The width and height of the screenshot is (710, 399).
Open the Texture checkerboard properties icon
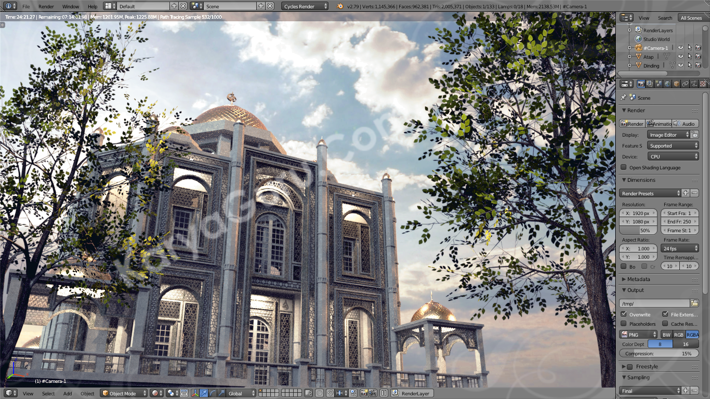coord(703,84)
